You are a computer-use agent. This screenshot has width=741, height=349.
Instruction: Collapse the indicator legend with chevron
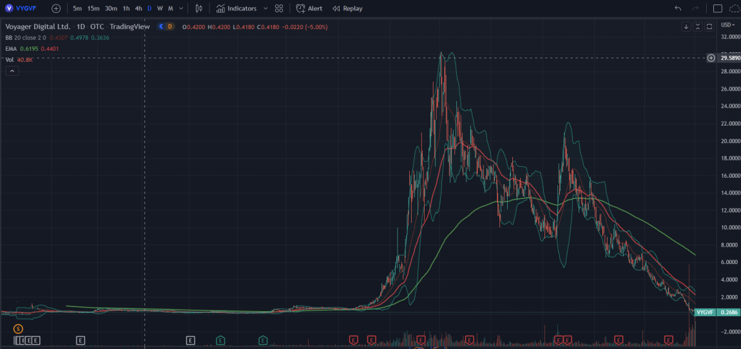12,71
